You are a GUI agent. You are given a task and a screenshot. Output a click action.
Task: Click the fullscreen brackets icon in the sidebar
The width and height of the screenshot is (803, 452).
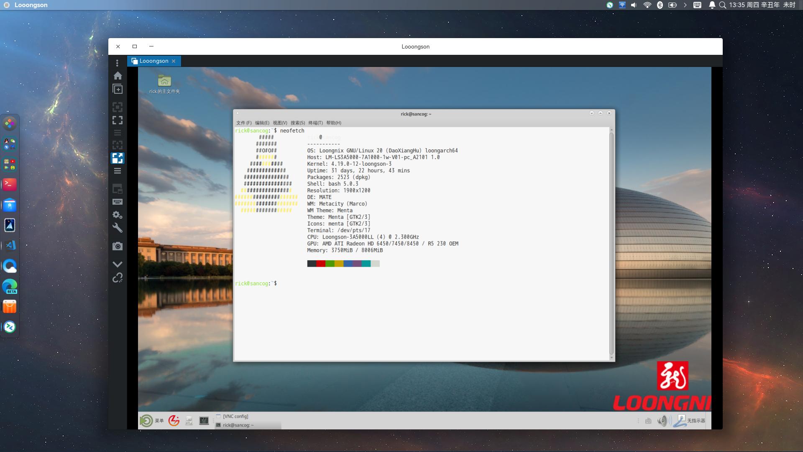(x=118, y=120)
